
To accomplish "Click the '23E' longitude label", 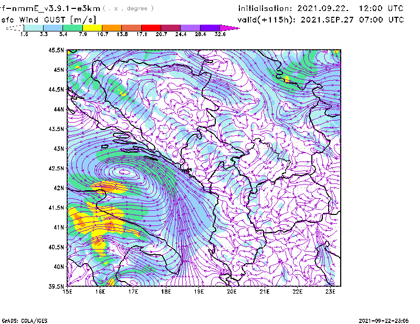I will (330, 291).
